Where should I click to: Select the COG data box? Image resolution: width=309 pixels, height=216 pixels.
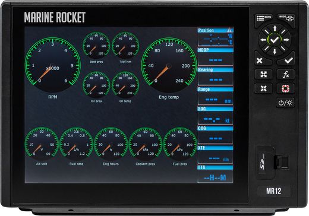click(x=216, y=135)
